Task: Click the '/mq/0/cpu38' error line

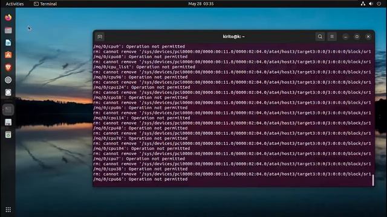Action: point(140,169)
